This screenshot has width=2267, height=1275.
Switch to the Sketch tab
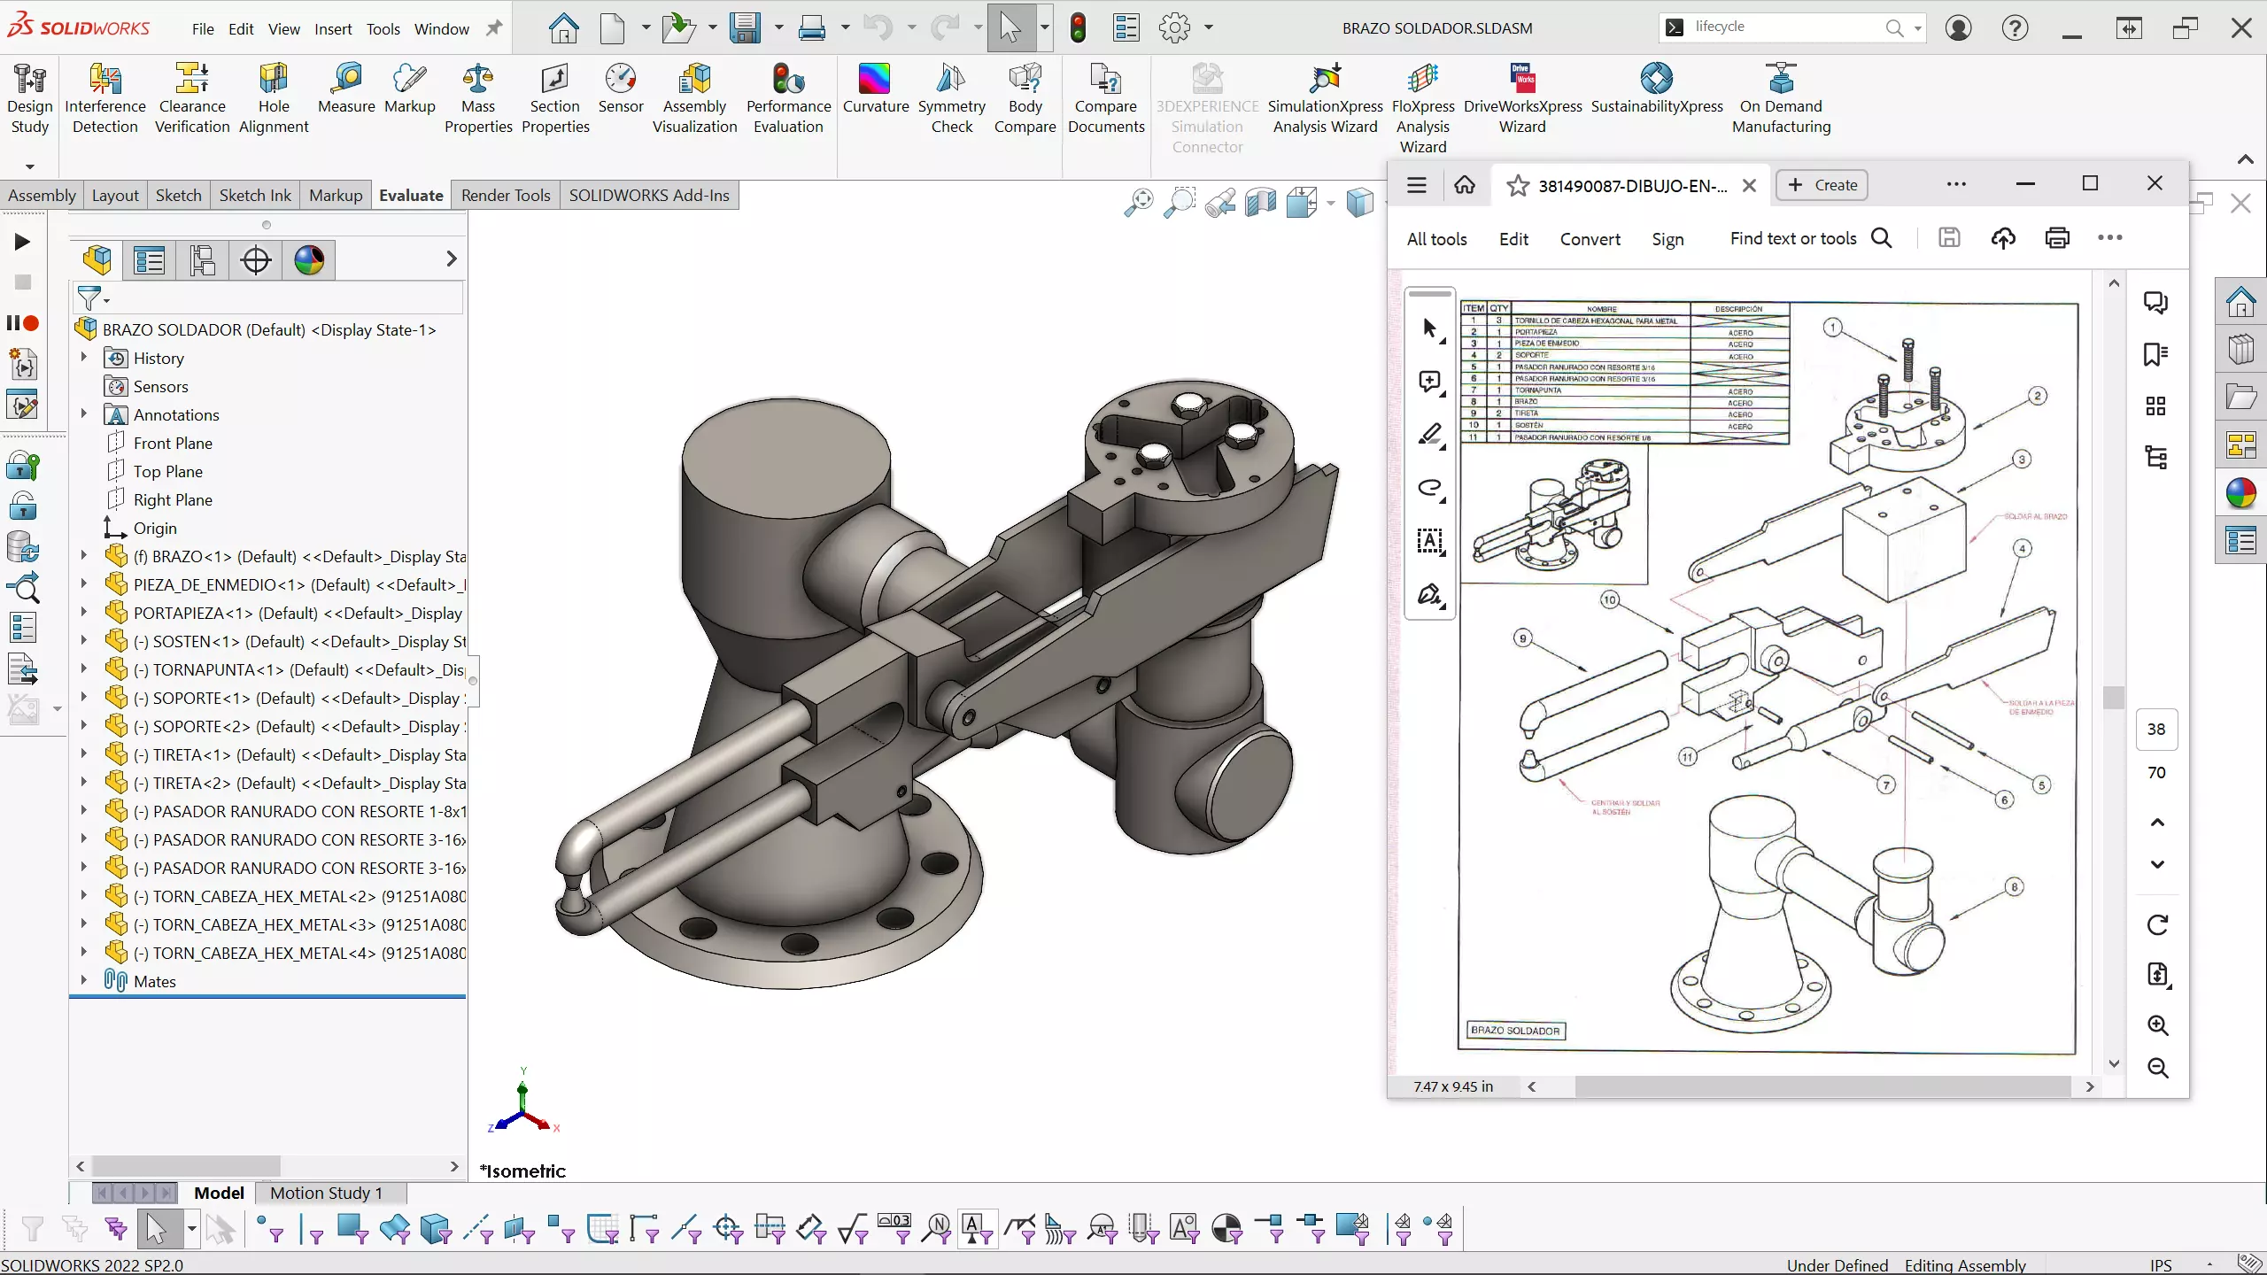tap(178, 195)
